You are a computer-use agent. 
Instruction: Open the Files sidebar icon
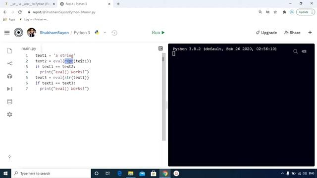pos(9,50)
